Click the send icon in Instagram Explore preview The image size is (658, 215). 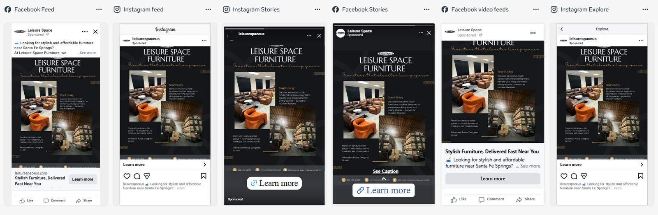tap(584, 176)
